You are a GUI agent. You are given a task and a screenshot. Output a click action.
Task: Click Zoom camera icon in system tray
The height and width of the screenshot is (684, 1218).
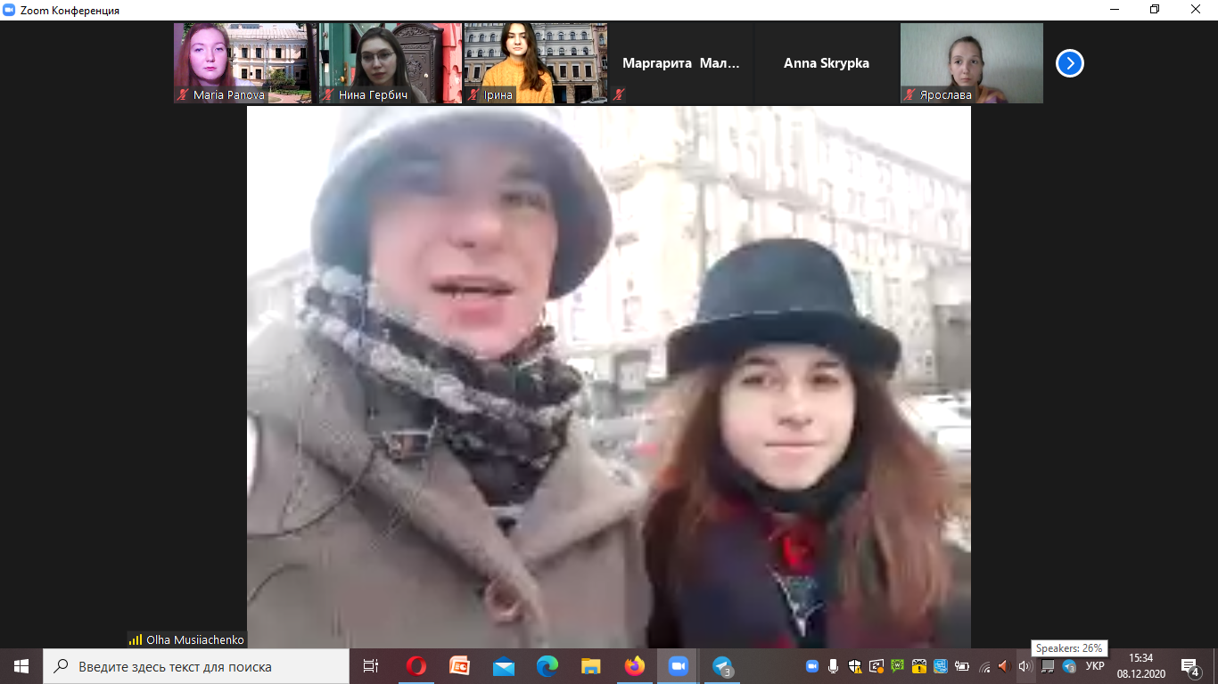coord(812,666)
